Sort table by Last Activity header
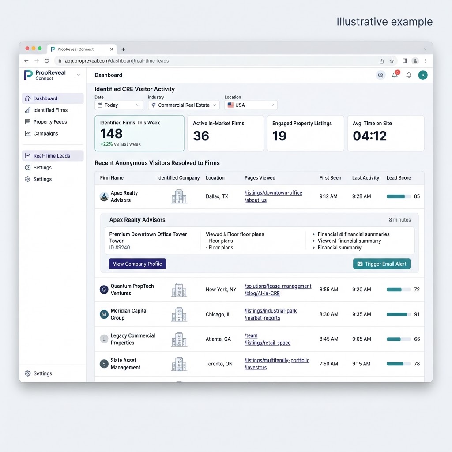The width and height of the screenshot is (452, 452). pyautogui.click(x=365, y=178)
